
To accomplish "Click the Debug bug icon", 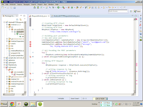I will pos(53,8).
